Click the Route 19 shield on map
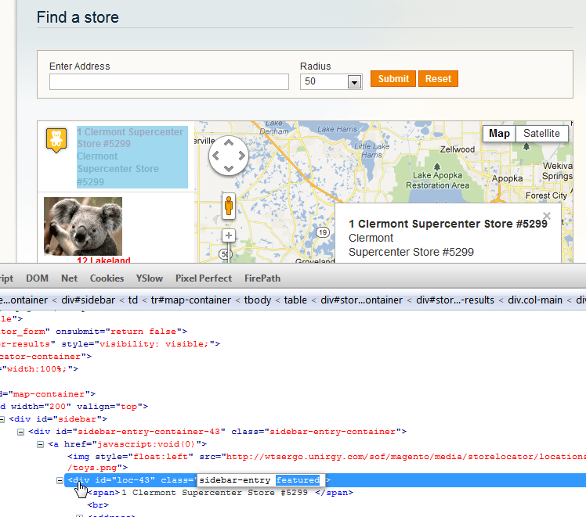The width and height of the screenshot is (586, 517). pyautogui.click(x=323, y=232)
